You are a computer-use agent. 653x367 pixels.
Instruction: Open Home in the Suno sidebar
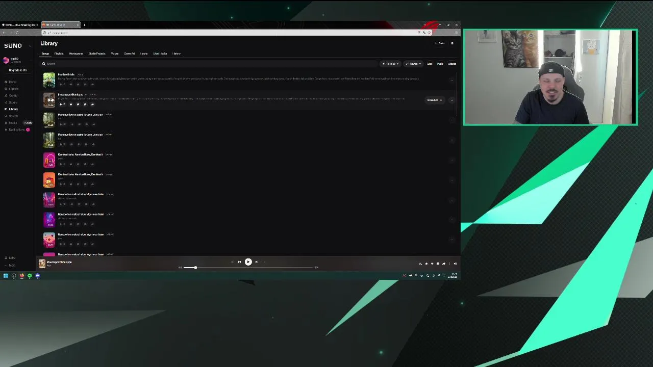[x=11, y=82]
